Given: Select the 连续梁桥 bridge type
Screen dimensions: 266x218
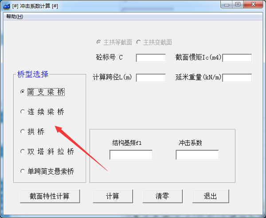Looking at the screenshot, I should [42, 112].
